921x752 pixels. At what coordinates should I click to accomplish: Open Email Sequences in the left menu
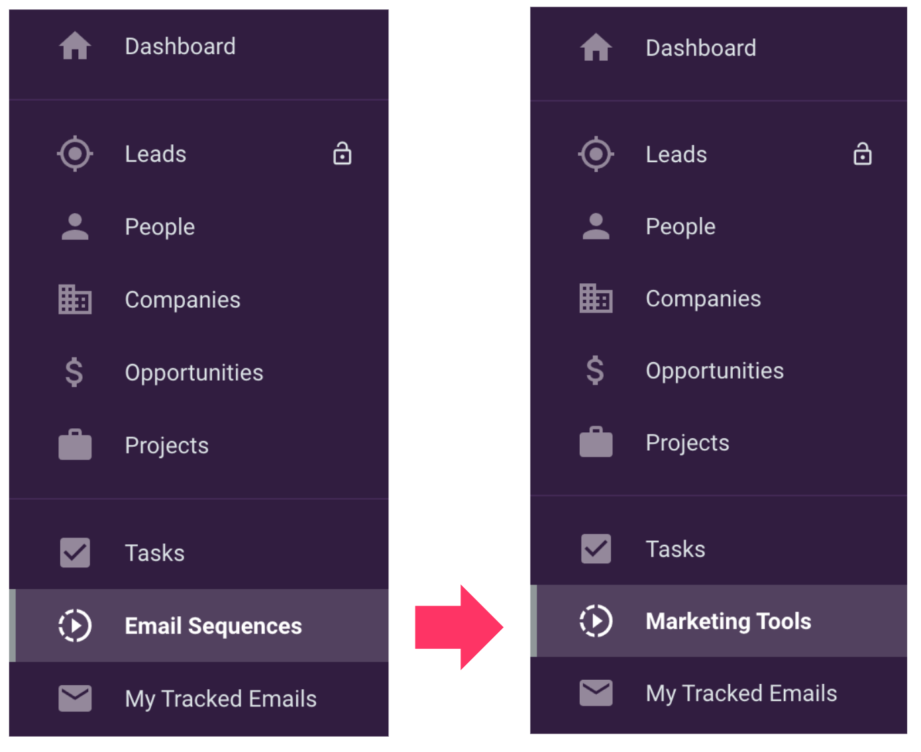[199, 626]
